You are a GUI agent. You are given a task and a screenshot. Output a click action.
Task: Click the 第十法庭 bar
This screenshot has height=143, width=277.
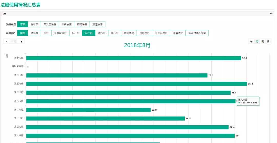click(134, 58)
